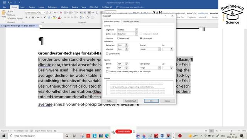Open the Insert ribbon tab

23,7
